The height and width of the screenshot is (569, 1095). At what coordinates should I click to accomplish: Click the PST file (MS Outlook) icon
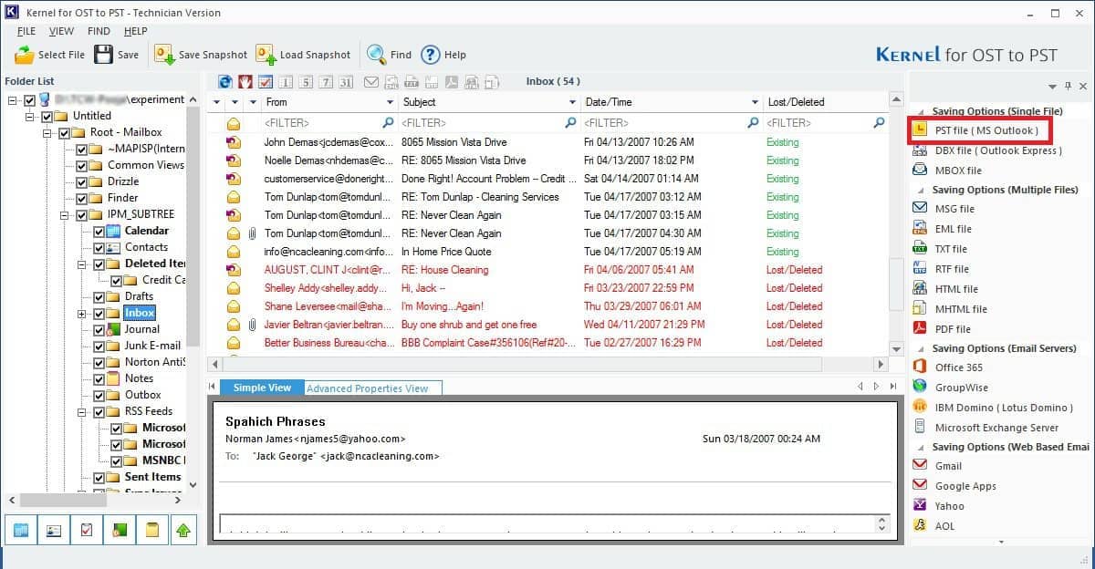click(920, 130)
